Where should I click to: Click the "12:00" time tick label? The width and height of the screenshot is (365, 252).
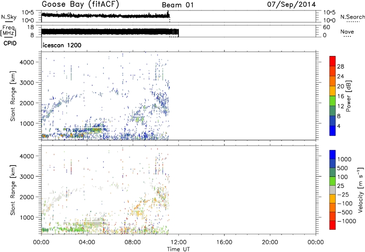pos(178,242)
